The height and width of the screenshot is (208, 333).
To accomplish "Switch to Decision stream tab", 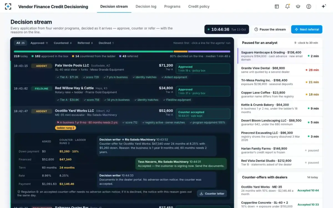I will [x=114, y=6].
